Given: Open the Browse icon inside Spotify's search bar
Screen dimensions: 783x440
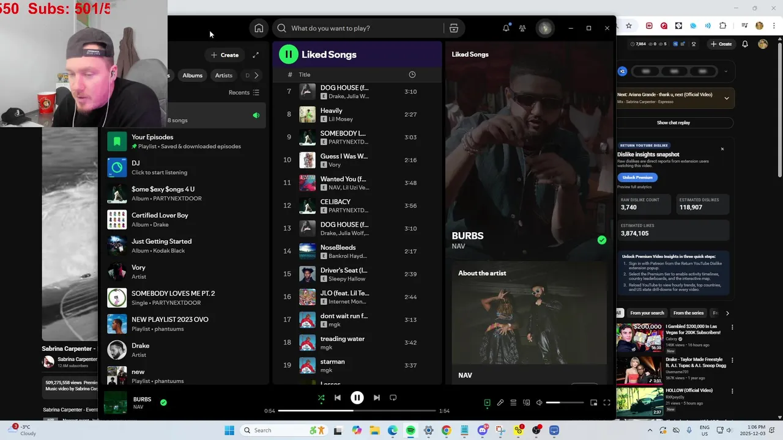Looking at the screenshot, I should [x=453, y=28].
